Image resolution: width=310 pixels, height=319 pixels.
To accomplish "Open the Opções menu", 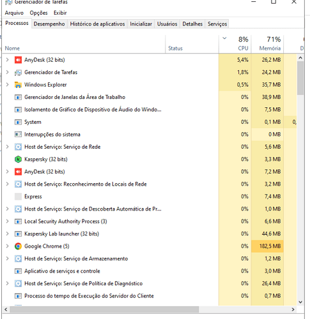I will click(x=38, y=13).
